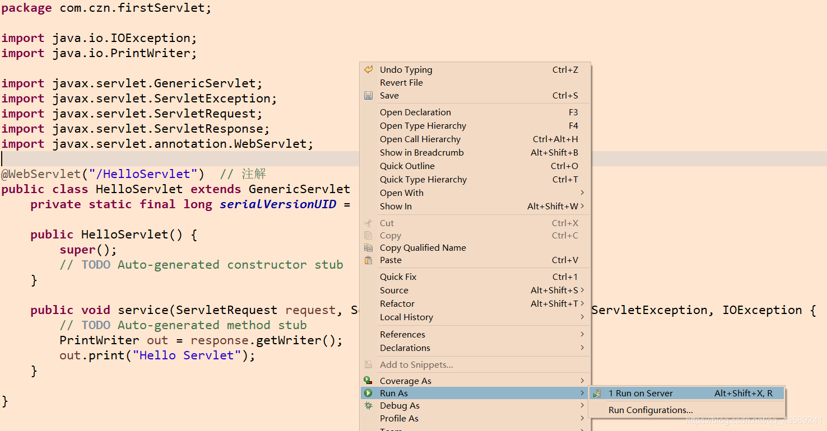Image resolution: width=827 pixels, height=431 pixels.
Task: Choose Show In menu entry
Action: [475, 207]
